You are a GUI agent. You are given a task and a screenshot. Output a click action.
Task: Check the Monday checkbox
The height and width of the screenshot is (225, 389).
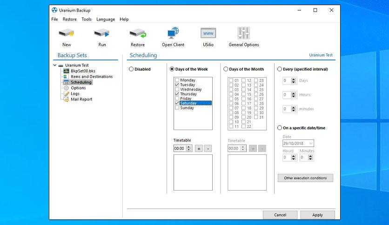(177, 80)
